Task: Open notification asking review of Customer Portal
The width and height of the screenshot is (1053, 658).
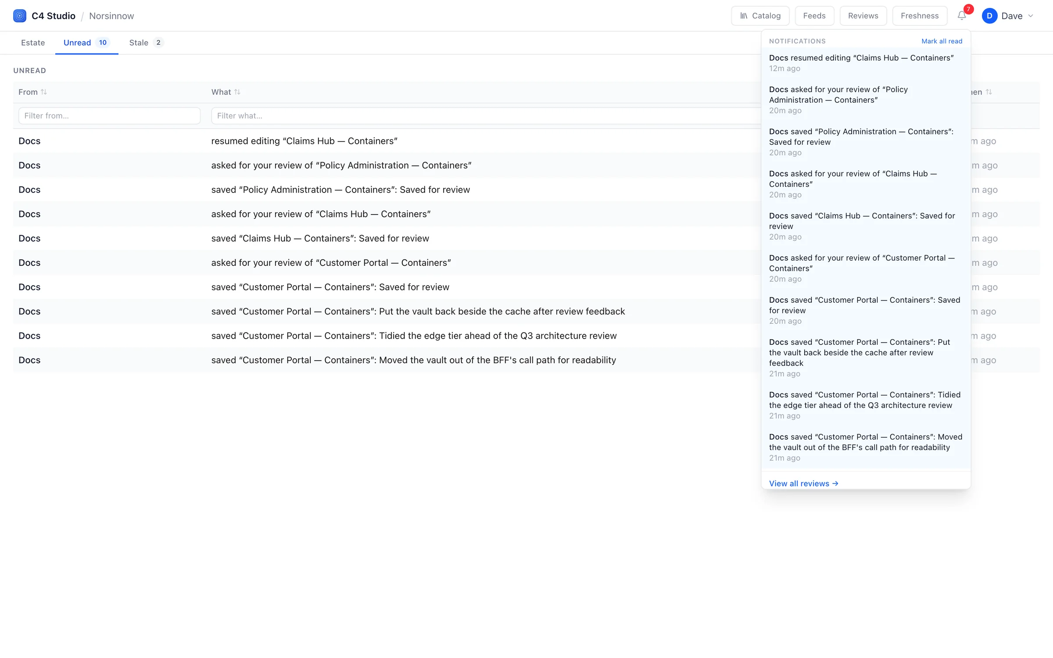Action: [x=866, y=268]
